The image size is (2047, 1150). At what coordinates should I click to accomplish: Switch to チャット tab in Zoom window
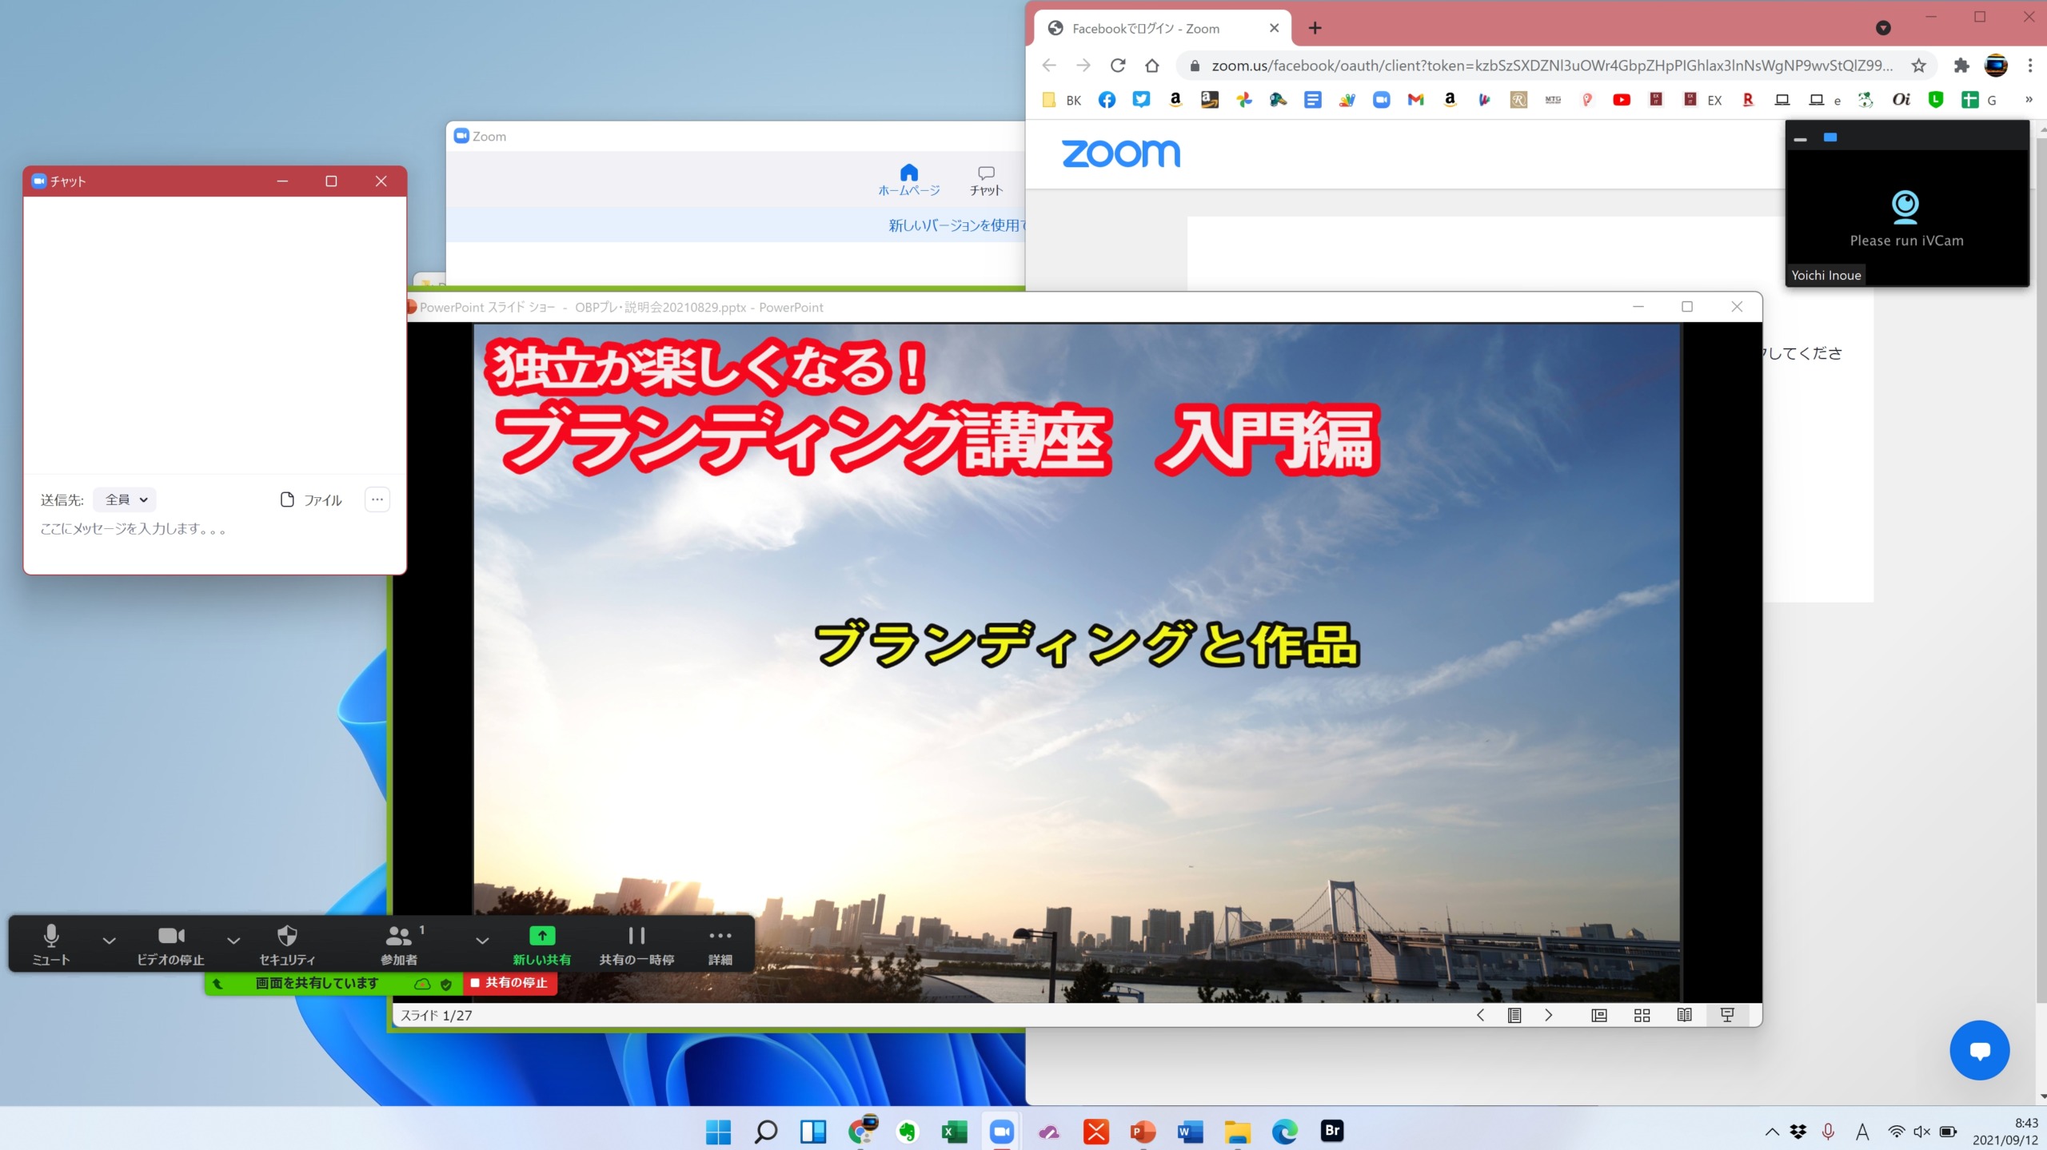click(986, 180)
